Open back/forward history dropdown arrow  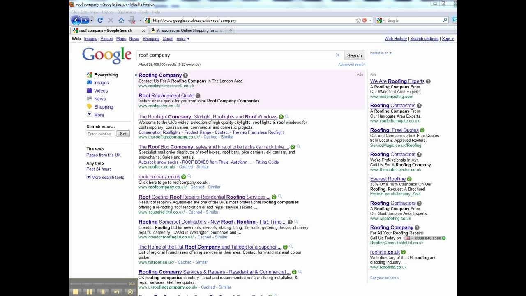92,20
